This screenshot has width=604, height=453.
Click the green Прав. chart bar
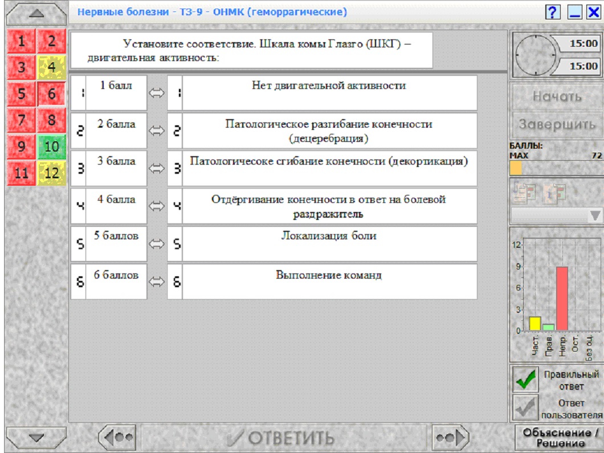click(x=549, y=327)
